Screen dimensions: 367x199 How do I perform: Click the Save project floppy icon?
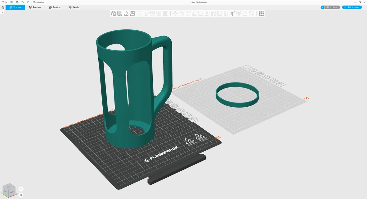click(17, 2)
